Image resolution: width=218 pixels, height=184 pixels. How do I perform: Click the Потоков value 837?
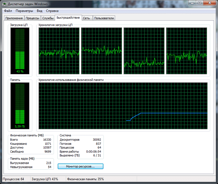tap(98, 144)
